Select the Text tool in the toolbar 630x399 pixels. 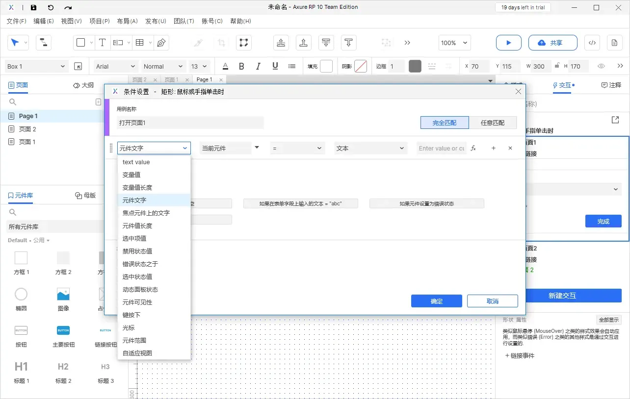103,43
